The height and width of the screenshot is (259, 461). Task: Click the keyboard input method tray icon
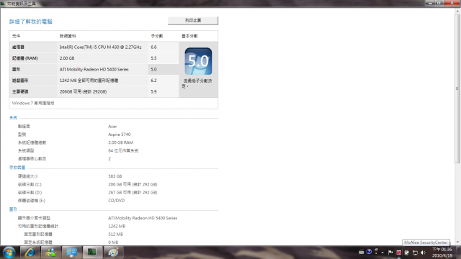362,252
